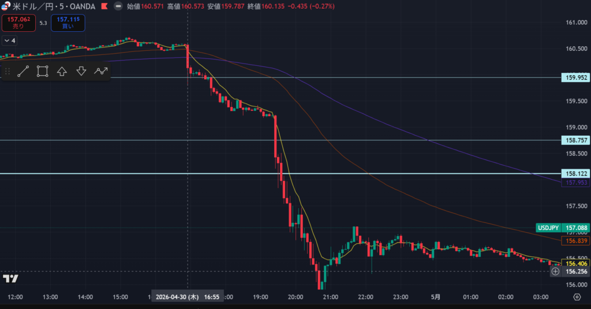Grab the drawing toolbar drag handle

tap(7, 71)
